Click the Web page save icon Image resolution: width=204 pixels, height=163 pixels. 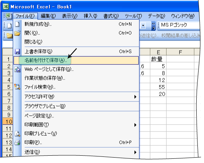click(17, 69)
